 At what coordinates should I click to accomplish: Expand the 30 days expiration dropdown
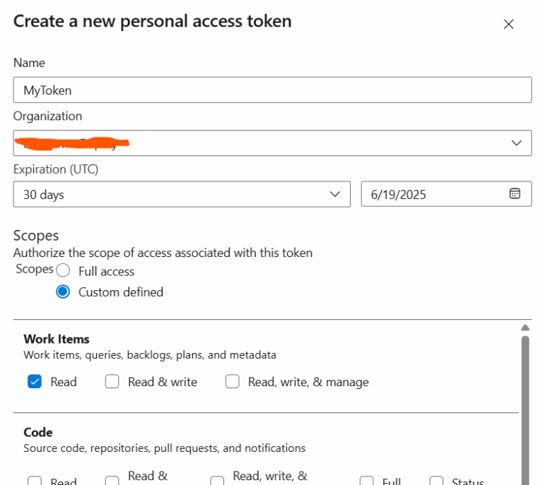[182, 194]
